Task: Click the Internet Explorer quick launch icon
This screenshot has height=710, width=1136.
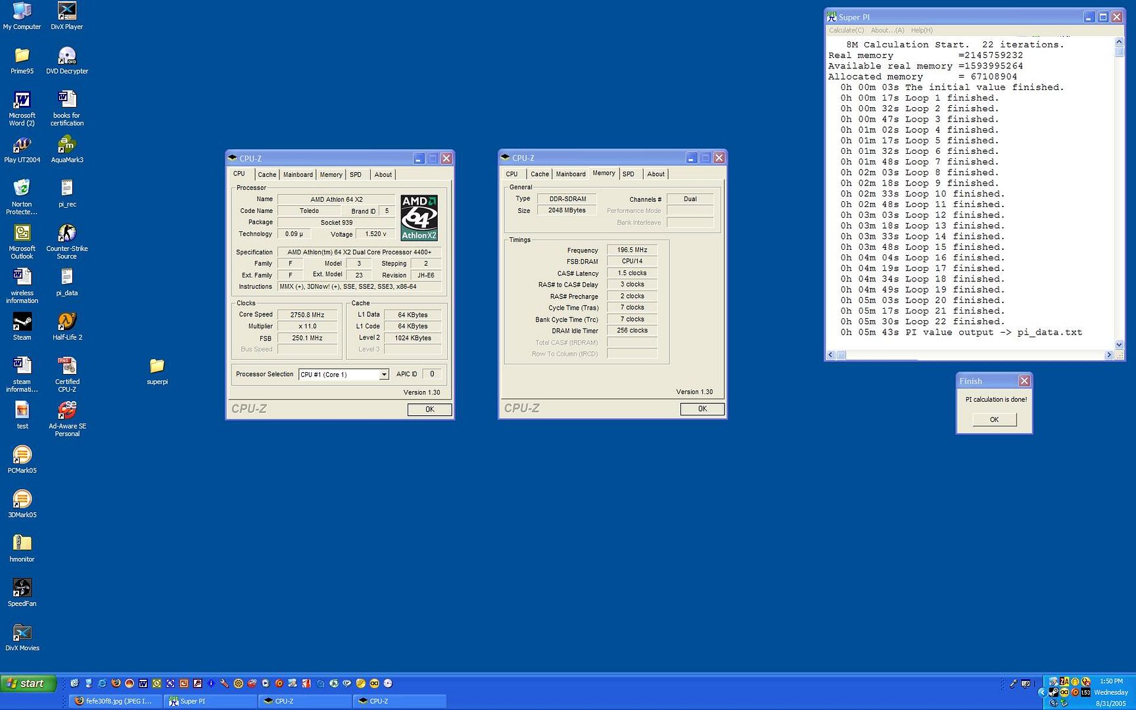Action: [x=102, y=683]
